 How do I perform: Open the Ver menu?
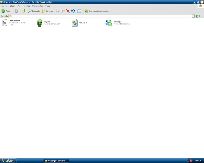coord(19,6)
